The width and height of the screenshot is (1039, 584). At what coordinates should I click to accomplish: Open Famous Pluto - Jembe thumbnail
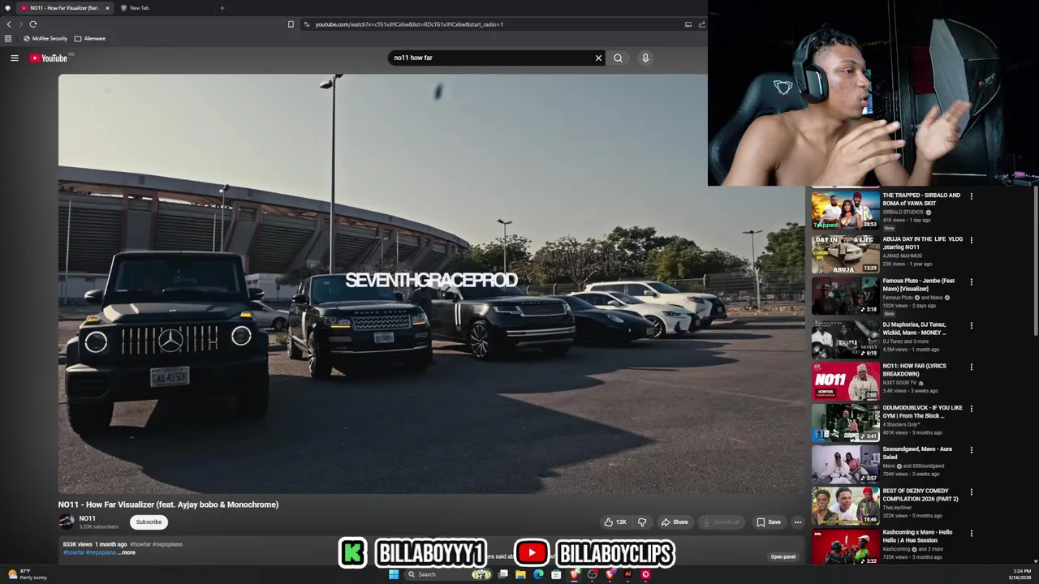click(x=846, y=296)
